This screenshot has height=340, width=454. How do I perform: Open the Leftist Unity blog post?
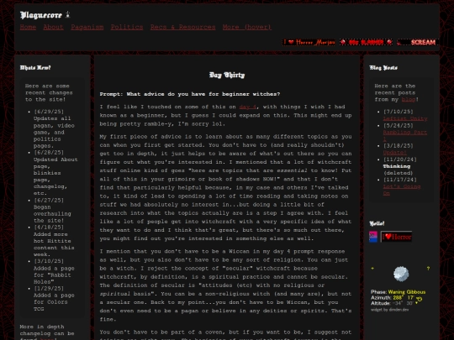[x=404, y=118]
